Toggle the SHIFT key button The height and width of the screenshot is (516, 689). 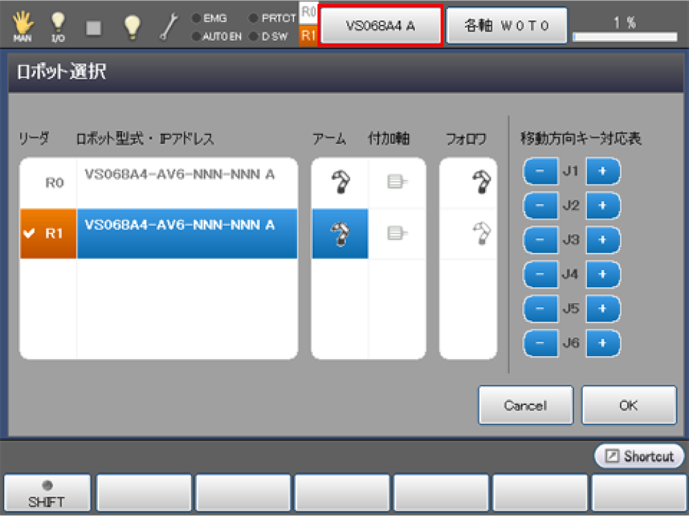[x=48, y=493]
